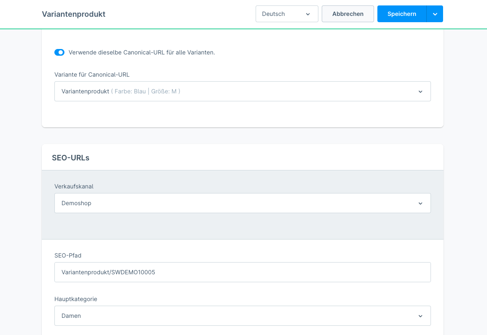
Task: Open the Verkaufskanal dropdown showing Demoshop
Action: point(234,203)
